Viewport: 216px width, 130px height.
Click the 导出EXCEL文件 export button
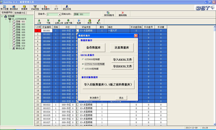(122, 67)
